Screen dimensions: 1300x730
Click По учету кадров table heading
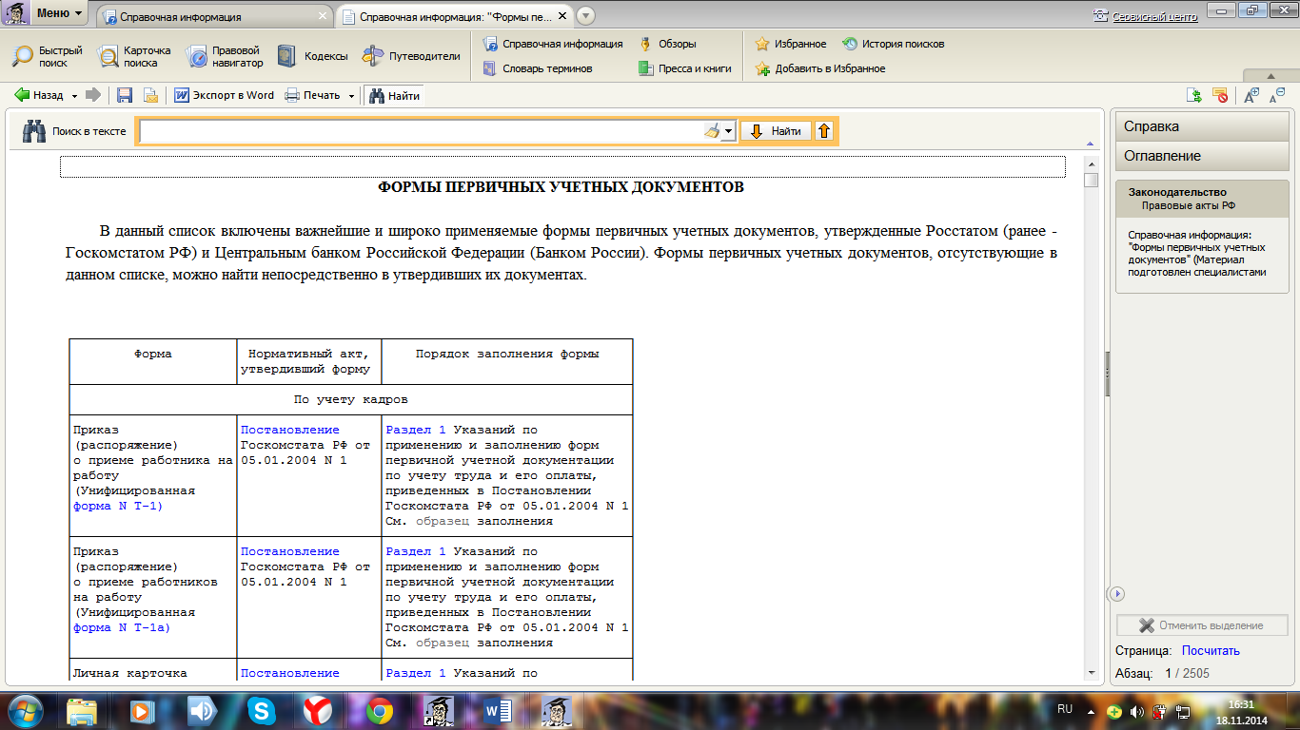coord(351,399)
